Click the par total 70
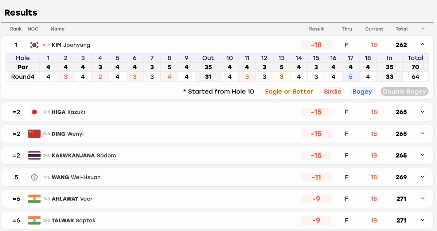Viewport: 437px width, 231px height. 415,67
